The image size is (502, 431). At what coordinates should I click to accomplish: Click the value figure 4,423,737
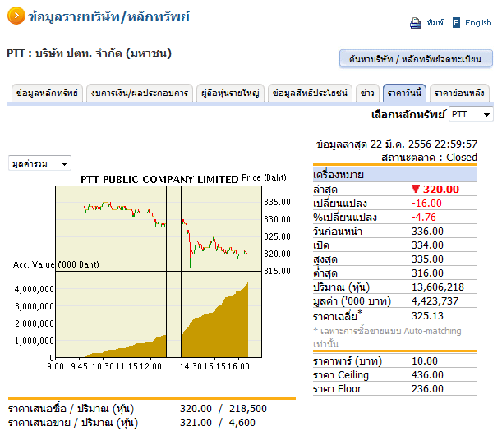[x=435, y=301]
